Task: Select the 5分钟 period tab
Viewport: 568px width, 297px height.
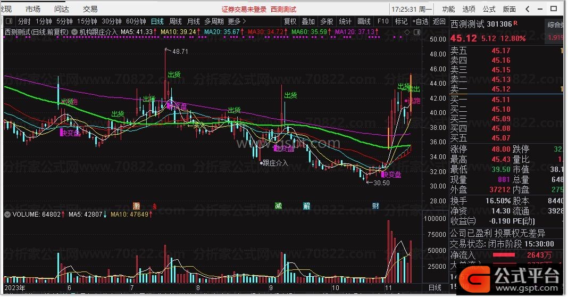Action: click(64, 21)
